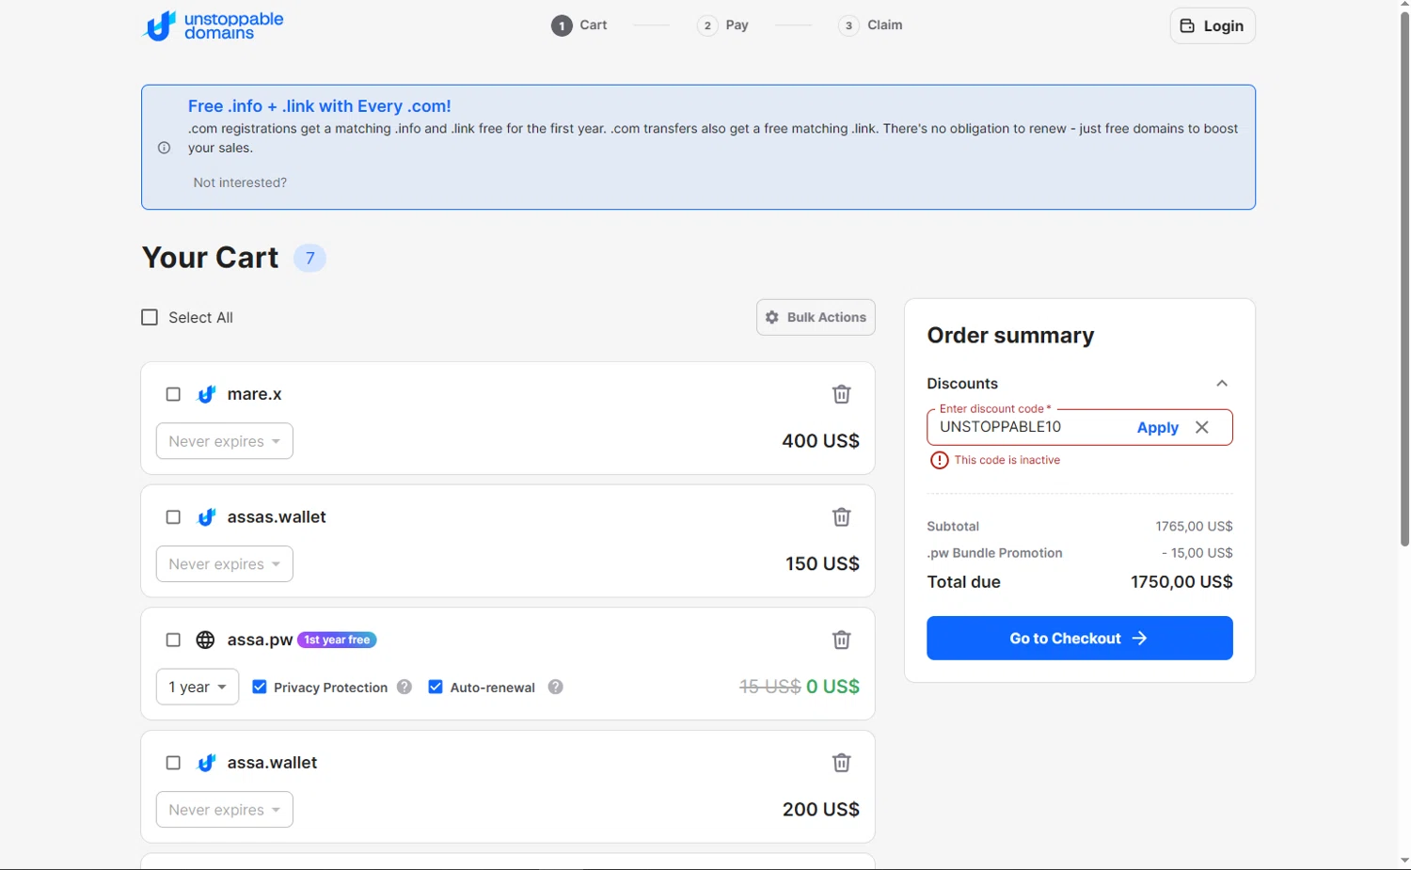Image resolution: width=1411 pixels, height=870 pixels.
Task: Go to the Claim step
Action: (x=871, y=25)
